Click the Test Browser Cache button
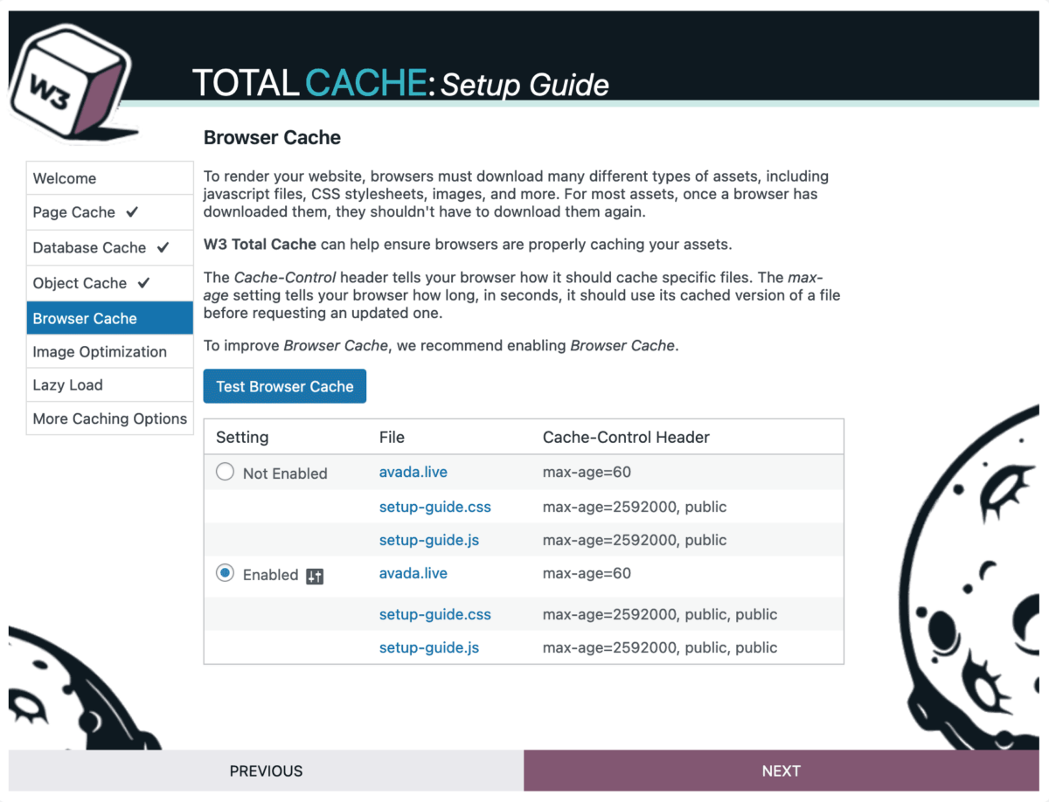Viewport: 1049px width, 802px height. tap(284, 385)
